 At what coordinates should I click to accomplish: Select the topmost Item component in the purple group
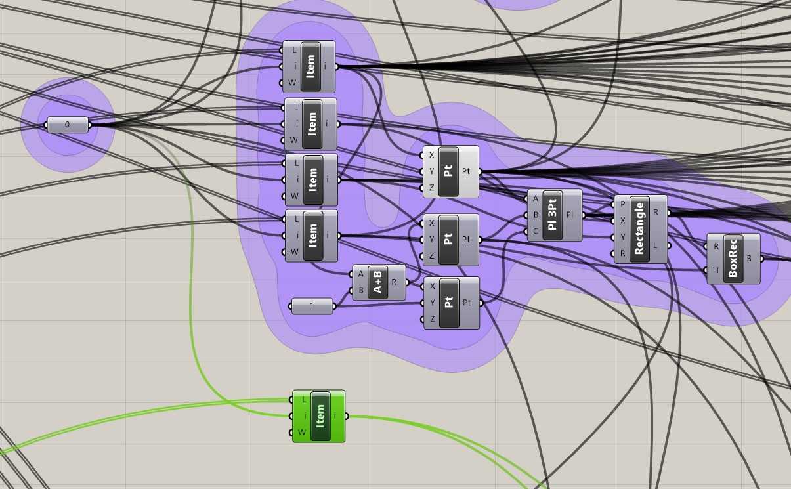(x=309, y=66)
